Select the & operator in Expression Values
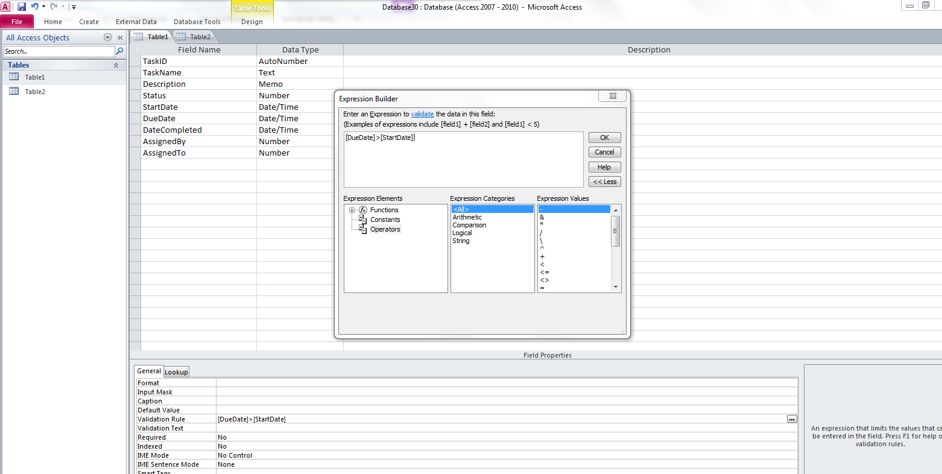The image size is (942, 474). [x=542, y=217]
